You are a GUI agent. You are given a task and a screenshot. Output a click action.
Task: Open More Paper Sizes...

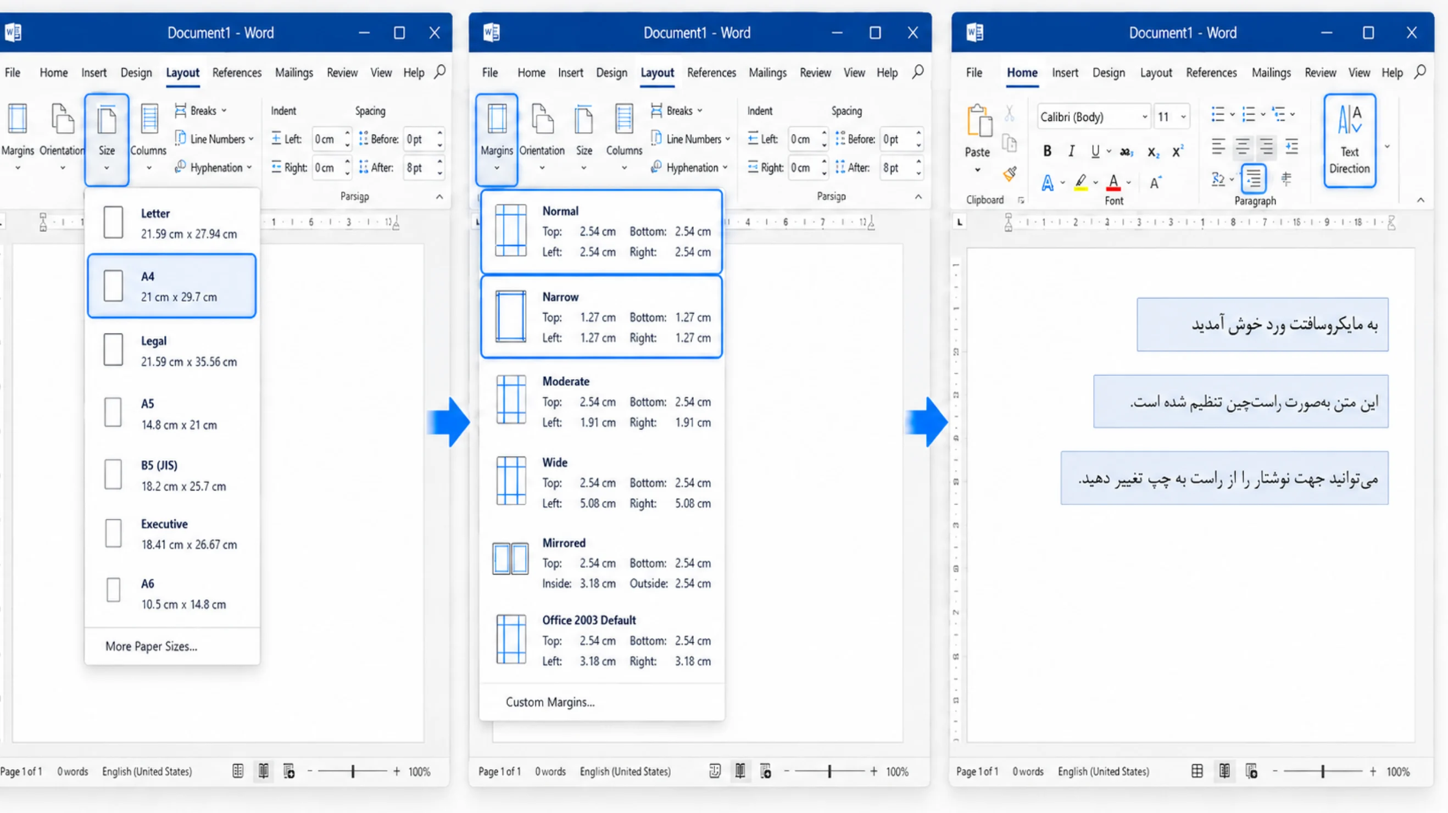151,647
